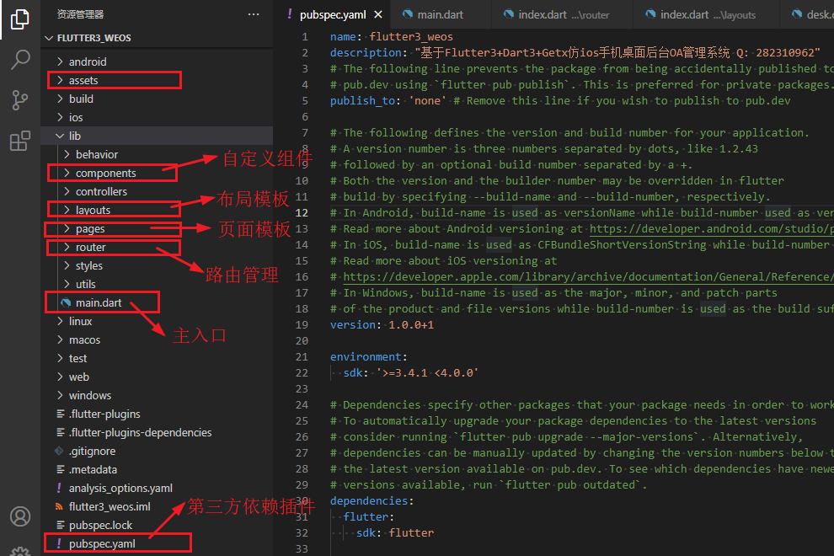Select the pubspec.yaml editor tab
Image resolution: width=834 pixels, height=556 pixels.
(333, 15)
